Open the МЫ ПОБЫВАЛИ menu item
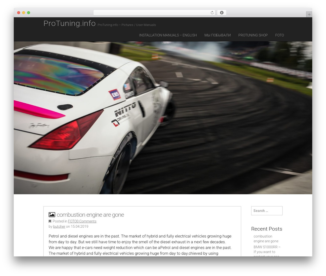Image resolution: width=326 pixels, height=276 pixels. pos(218,35)
